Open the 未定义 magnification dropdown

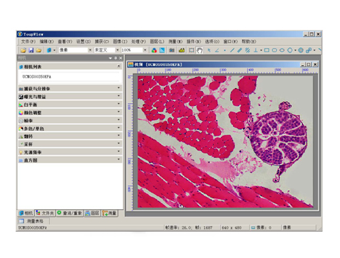pyautogui.click(x=117, y=50)
